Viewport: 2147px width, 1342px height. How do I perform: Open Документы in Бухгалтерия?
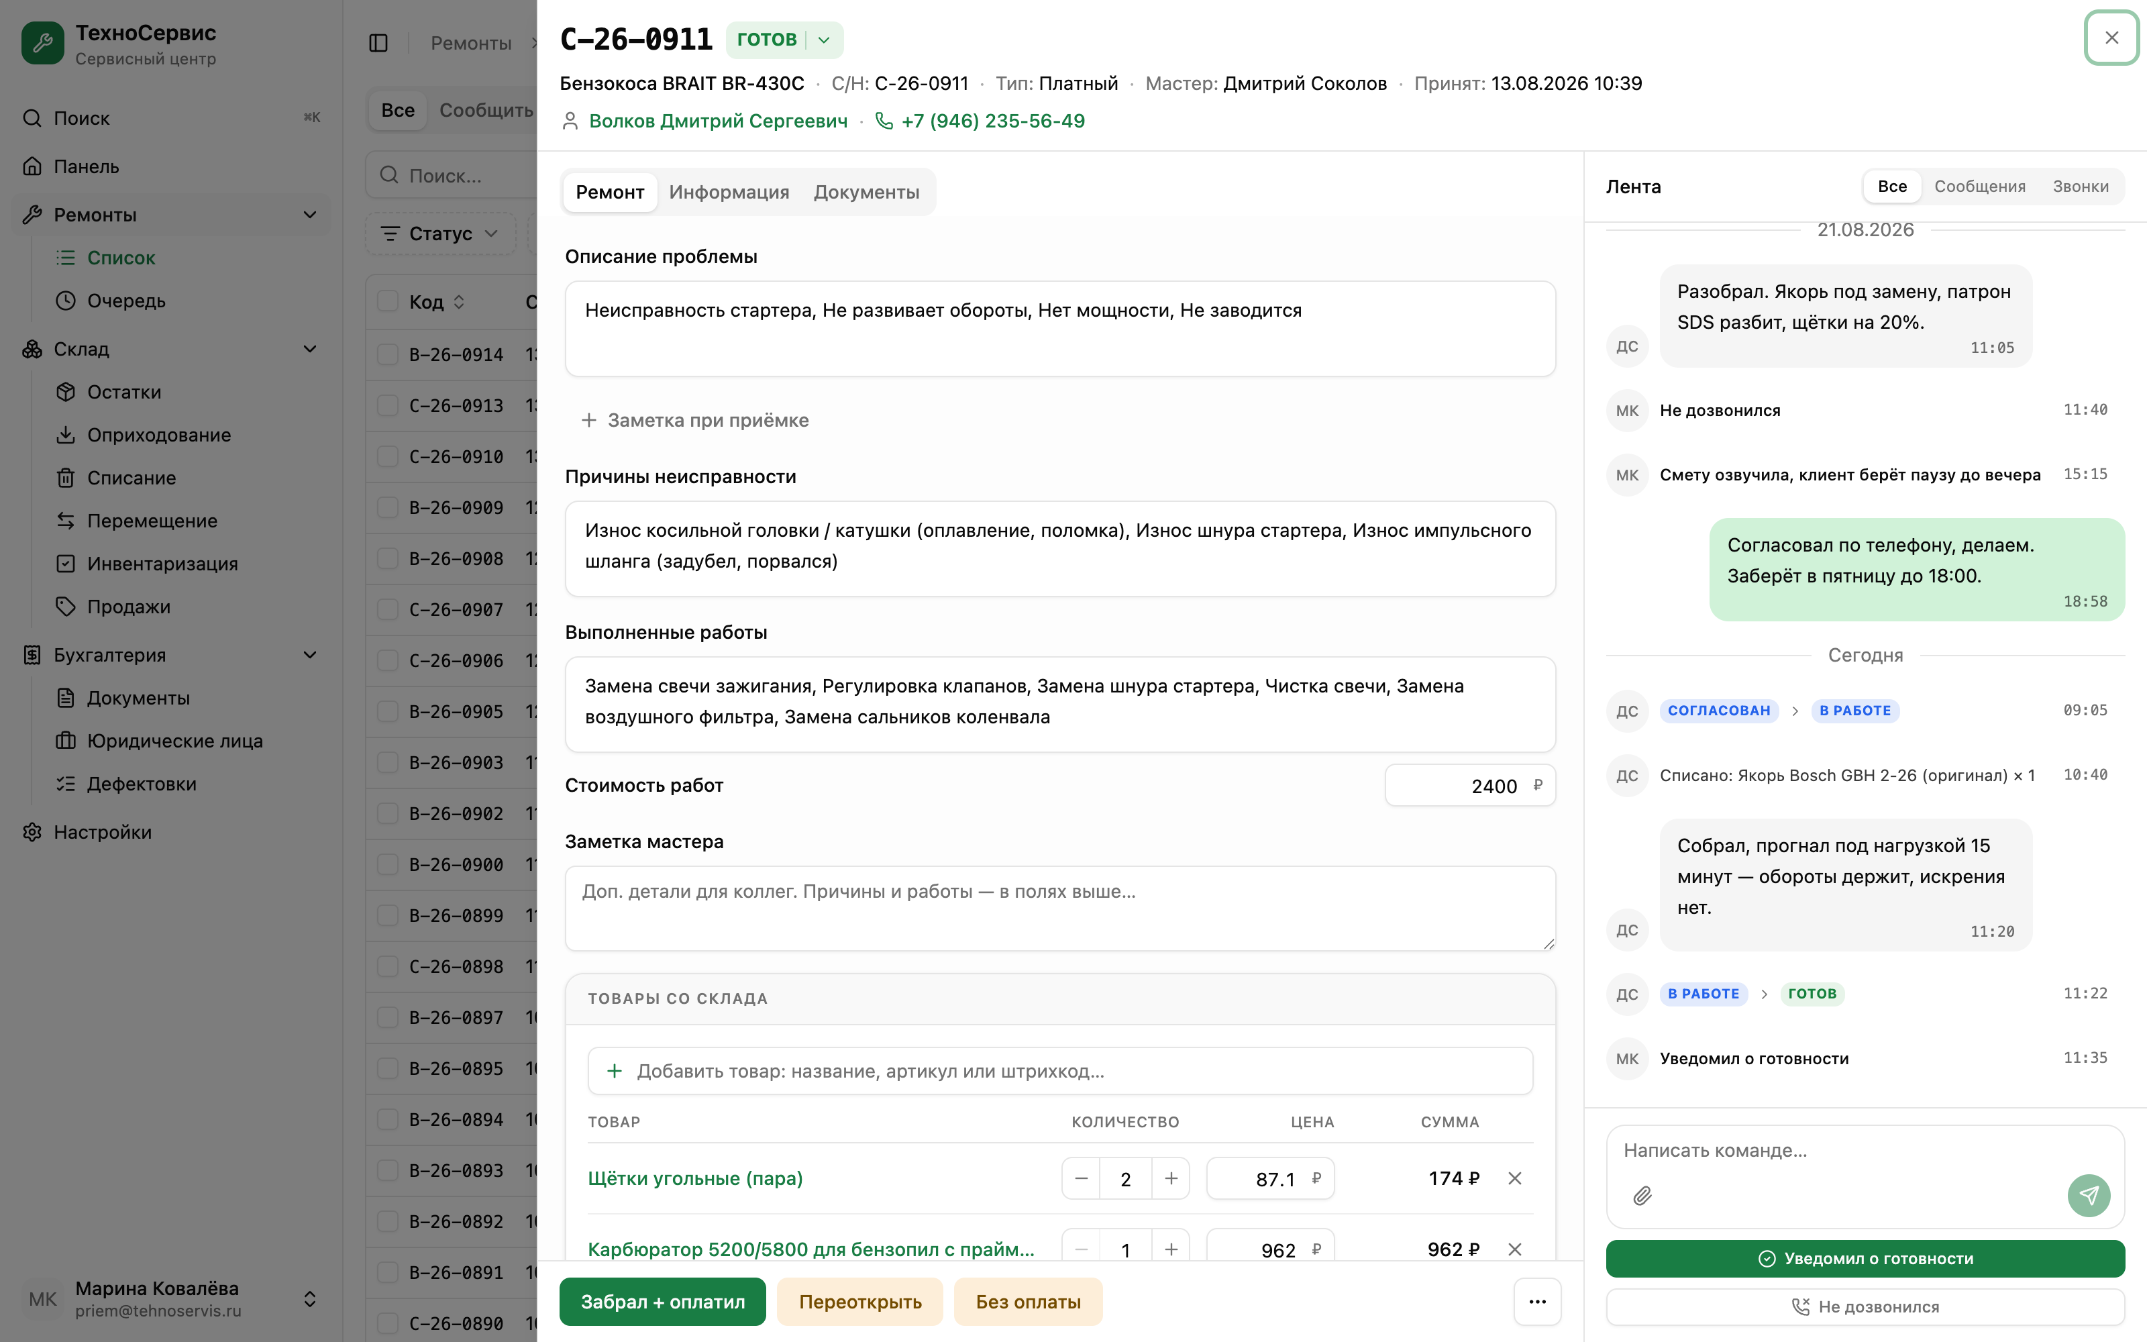click(x=188, y=698)
